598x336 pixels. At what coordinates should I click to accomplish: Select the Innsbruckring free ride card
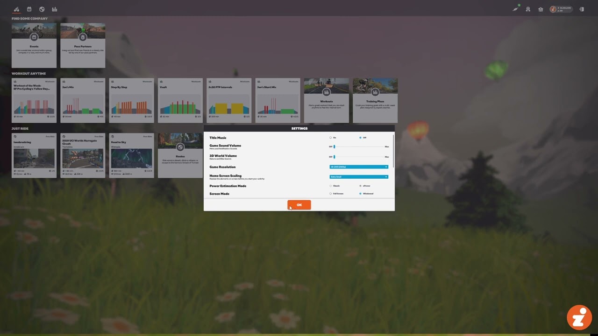point(34,155)
